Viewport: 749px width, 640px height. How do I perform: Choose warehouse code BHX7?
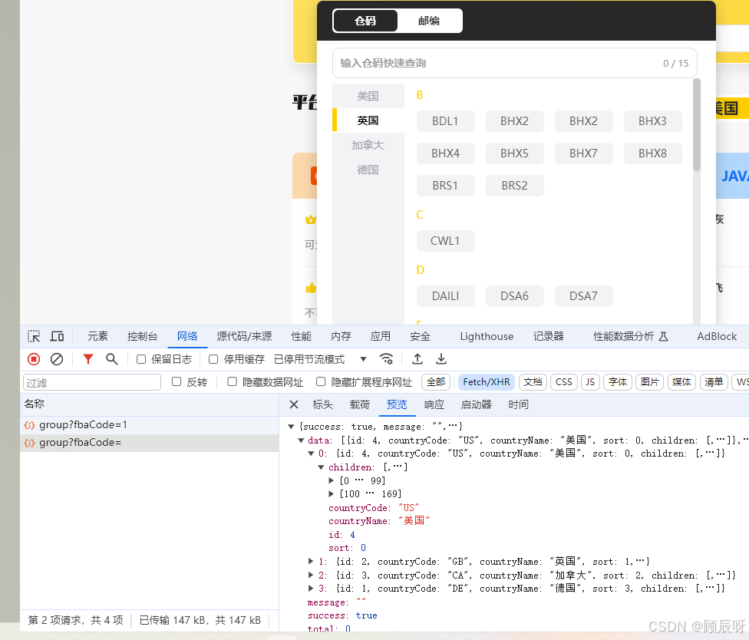click(x=584, y=153)
